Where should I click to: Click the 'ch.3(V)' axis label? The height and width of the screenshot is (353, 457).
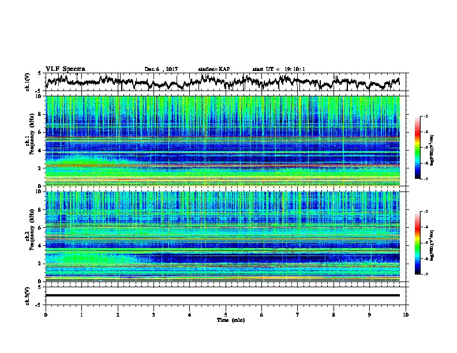pos(28,296)
